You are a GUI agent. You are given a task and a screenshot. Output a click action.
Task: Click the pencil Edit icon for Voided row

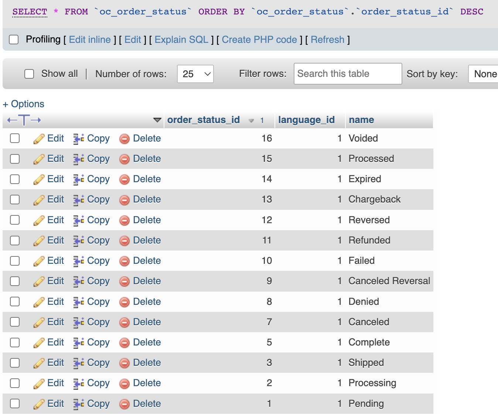[39, 139]
